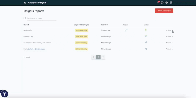Open PeanutButterCo: Brand Analysis report
The width and height of the screenshot is (196, 98).
(34, 49)
